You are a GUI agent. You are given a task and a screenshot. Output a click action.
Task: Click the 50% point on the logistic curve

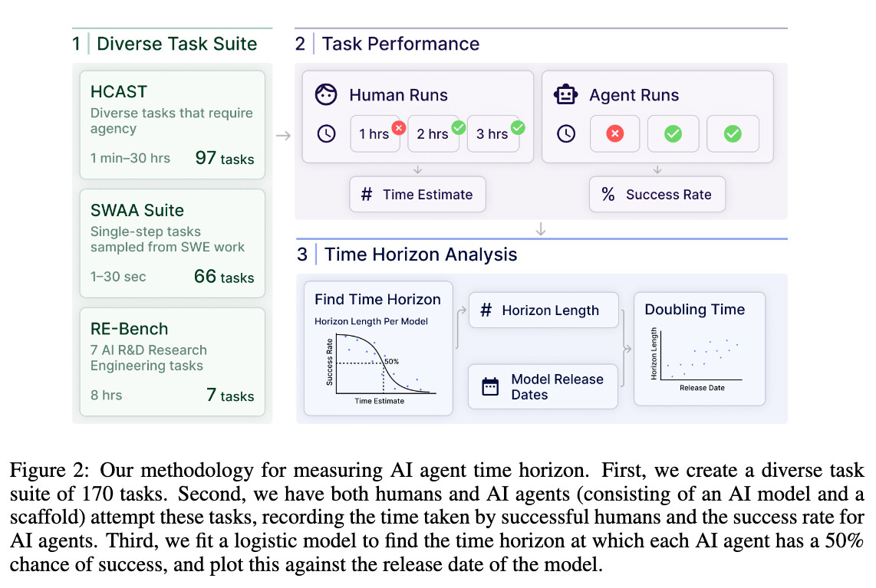(x=383, y=363)
